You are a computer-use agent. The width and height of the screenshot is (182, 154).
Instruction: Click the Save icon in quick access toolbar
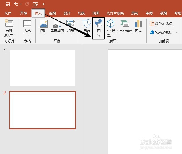pos(8,4)
